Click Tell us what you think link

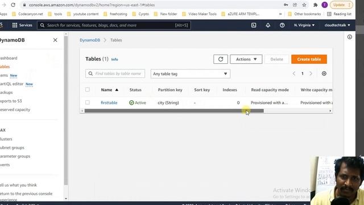click(18, 185)
